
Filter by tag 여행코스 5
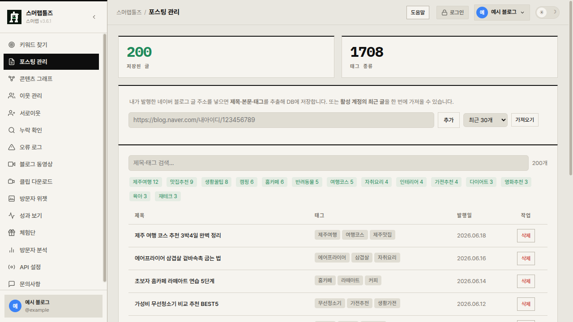342,182
